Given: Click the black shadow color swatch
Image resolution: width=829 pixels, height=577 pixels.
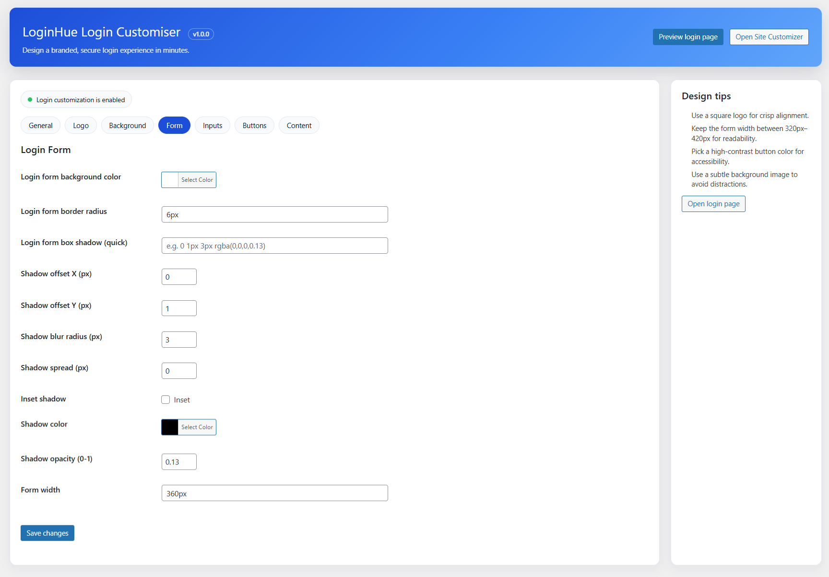Looking at the screenshot, I should coord(169,427).
